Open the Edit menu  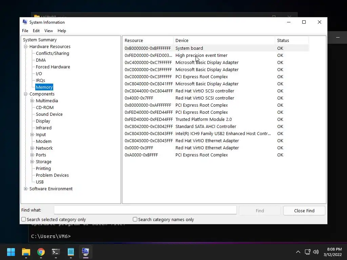point(36,31)
